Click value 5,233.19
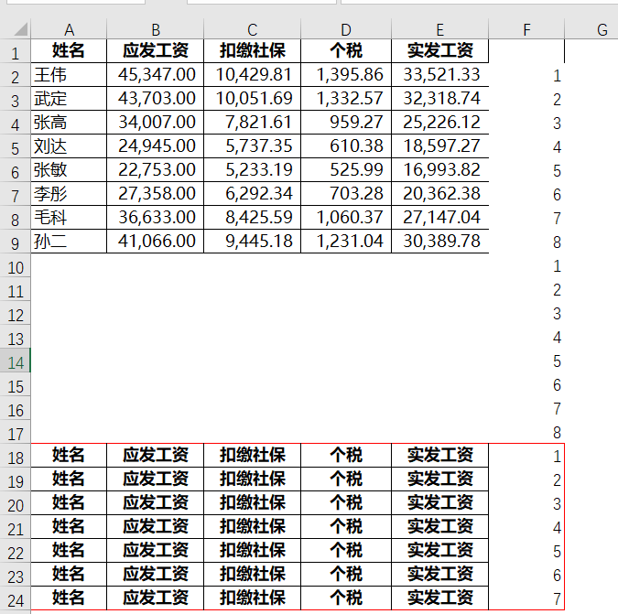 click(253, 170)
